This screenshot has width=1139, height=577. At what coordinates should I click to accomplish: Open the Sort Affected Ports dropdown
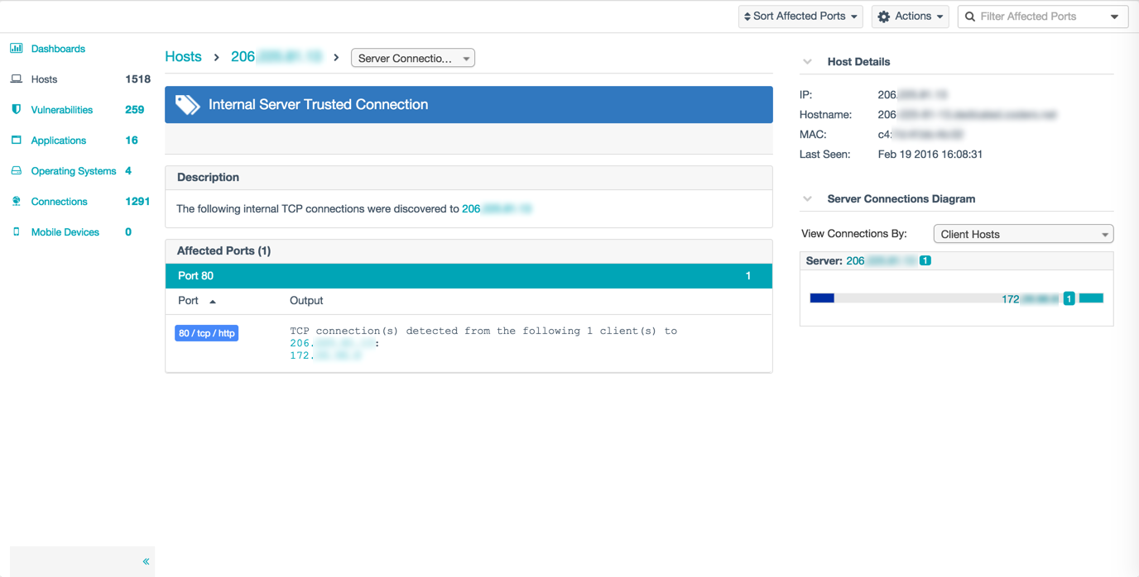(x=800, y=17)
